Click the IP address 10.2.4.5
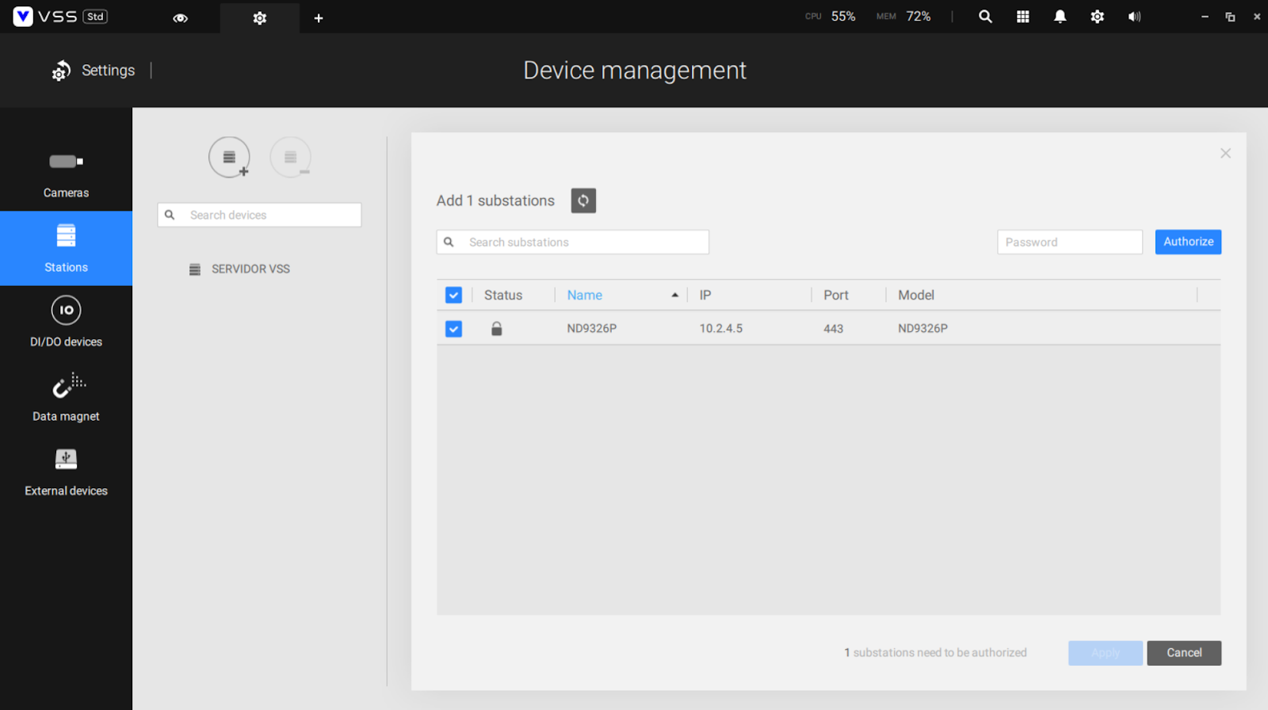Screen dimensions: 1268x710 [x=720, y=328]
